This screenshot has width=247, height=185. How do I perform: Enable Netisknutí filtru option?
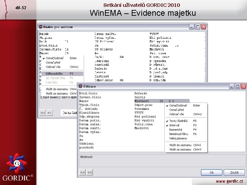point(186,134)
